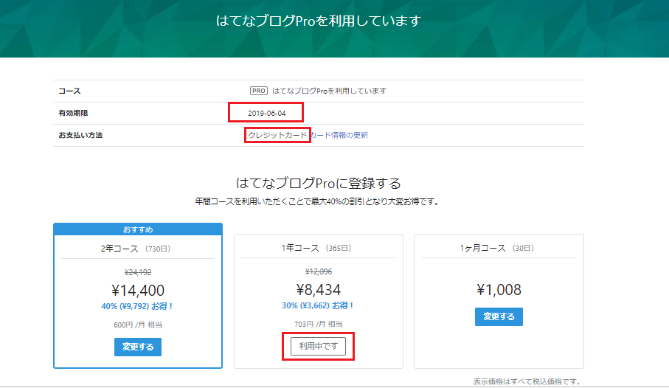Image resolution: width=669 pixels, height=388 pixels.
Task: Click the 30% (¥3,662) お得 text
Action: tap(317, 305)
